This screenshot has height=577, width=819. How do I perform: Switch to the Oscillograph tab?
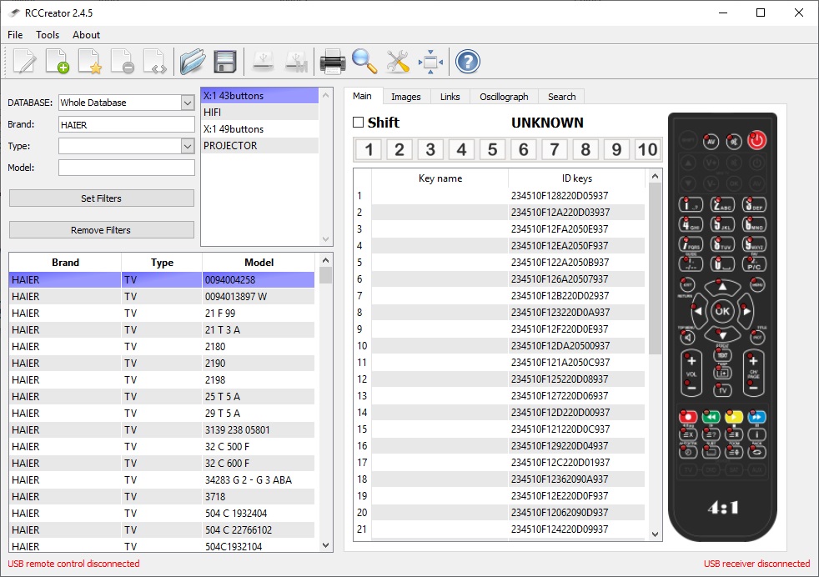503,96
